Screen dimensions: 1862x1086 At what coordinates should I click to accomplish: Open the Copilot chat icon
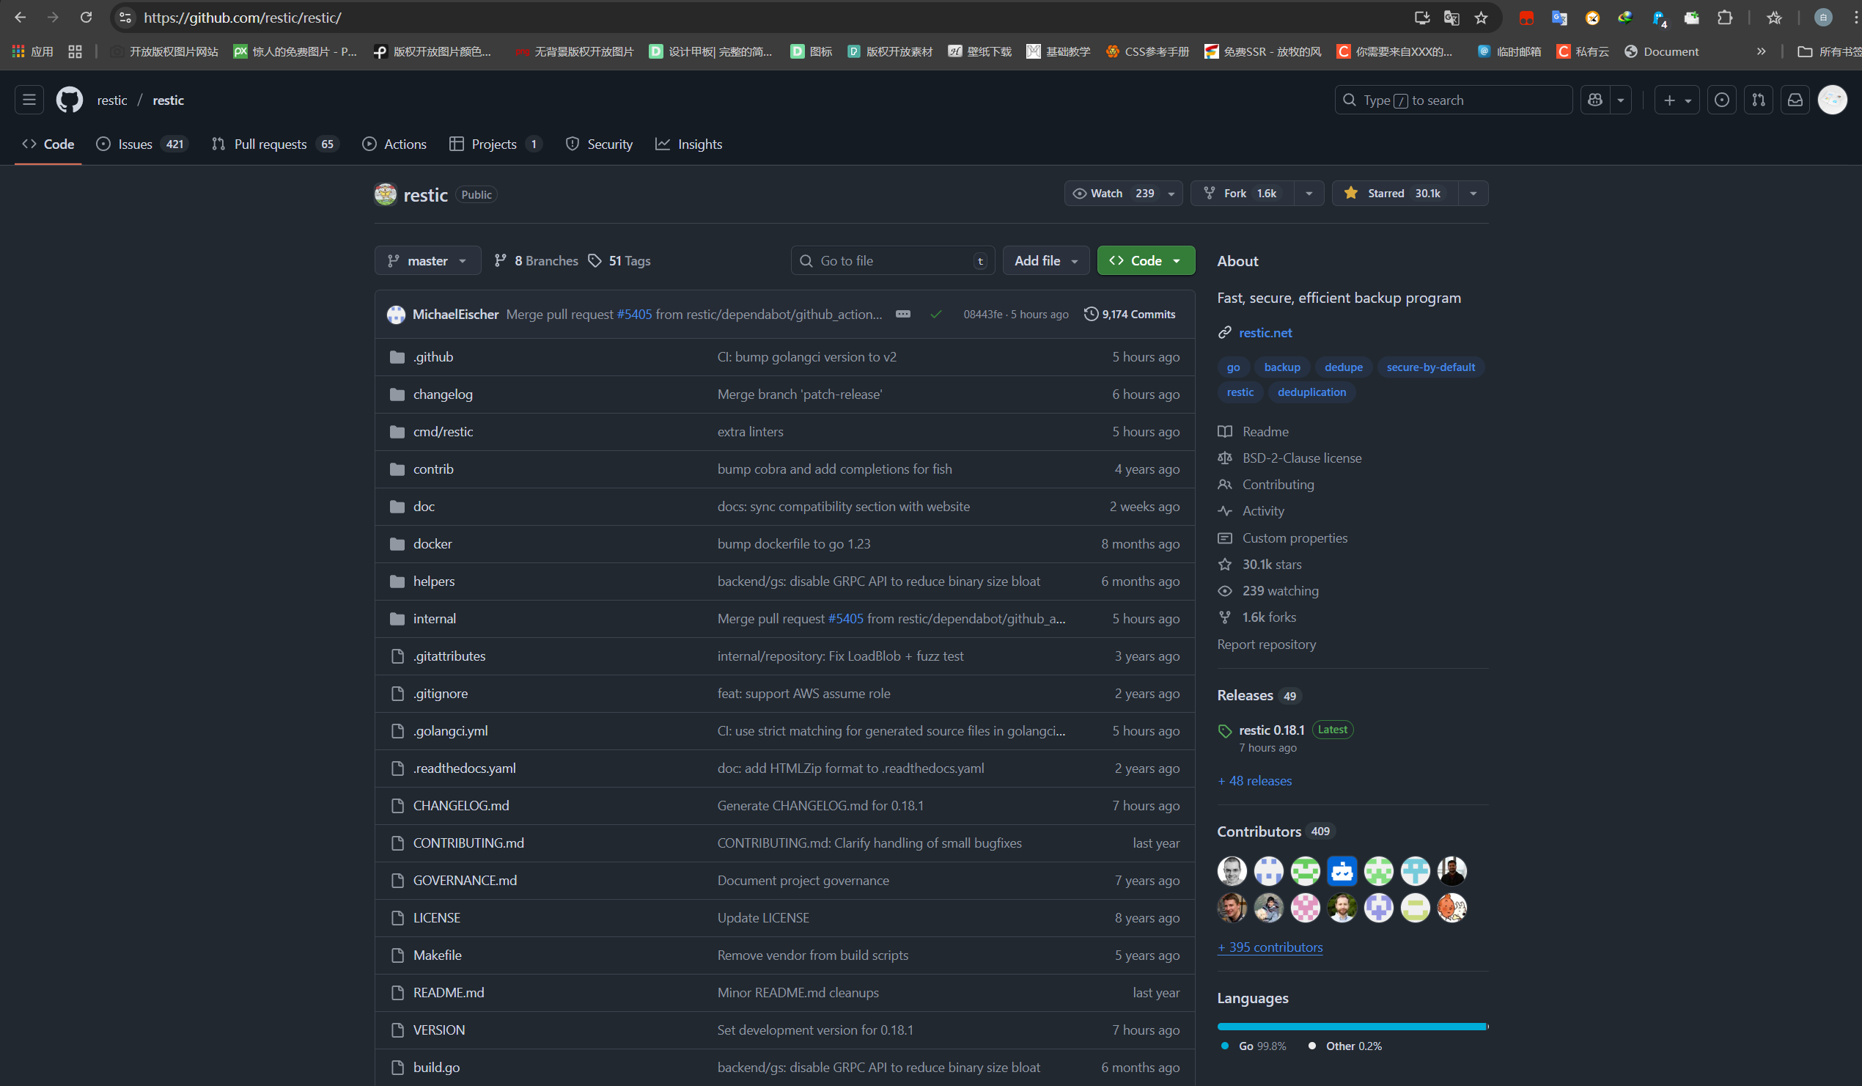(x=1595, y=100)
